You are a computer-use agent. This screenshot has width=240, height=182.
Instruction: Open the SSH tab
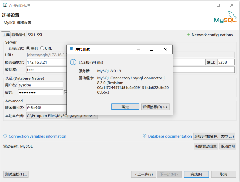tap(31, 35)
